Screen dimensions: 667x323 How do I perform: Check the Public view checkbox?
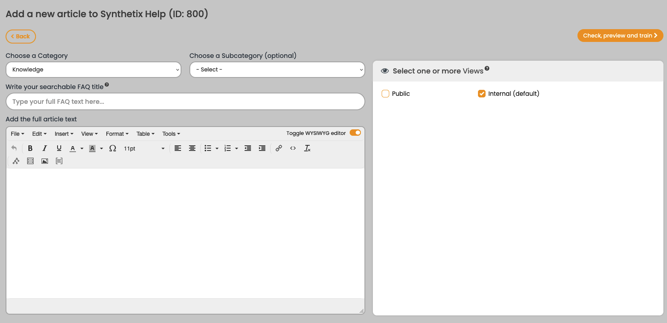[385, 93]
